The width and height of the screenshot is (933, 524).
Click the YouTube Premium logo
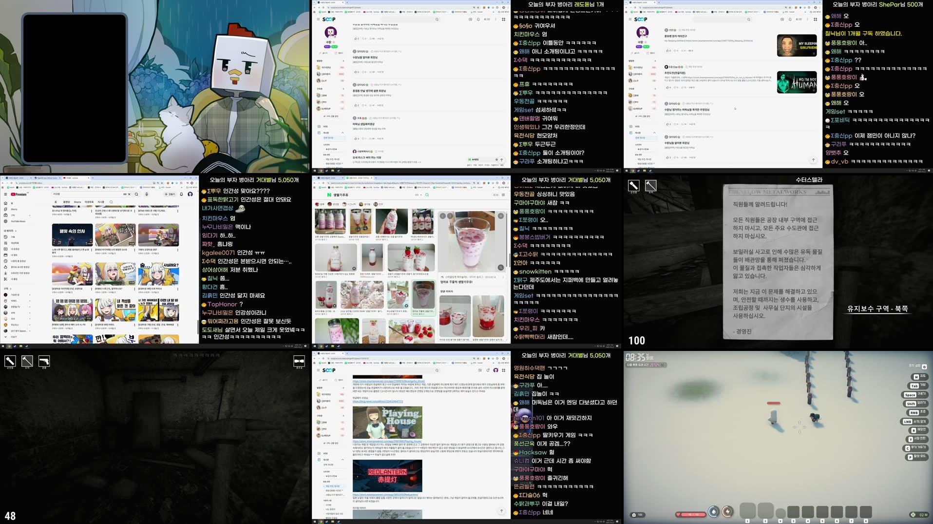pos(19,194)
